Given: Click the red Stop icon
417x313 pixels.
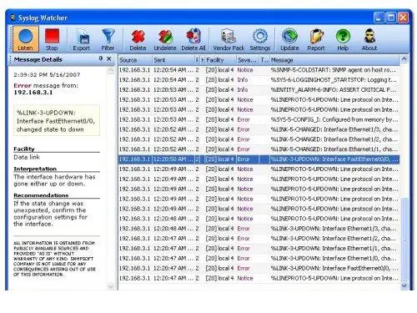Looking at the screenshot, I should click(x=52, y=39).
